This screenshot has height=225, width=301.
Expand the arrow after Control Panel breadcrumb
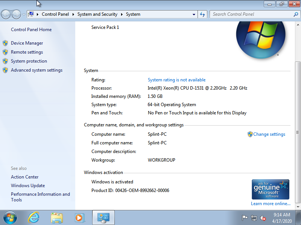coord(73,14)
